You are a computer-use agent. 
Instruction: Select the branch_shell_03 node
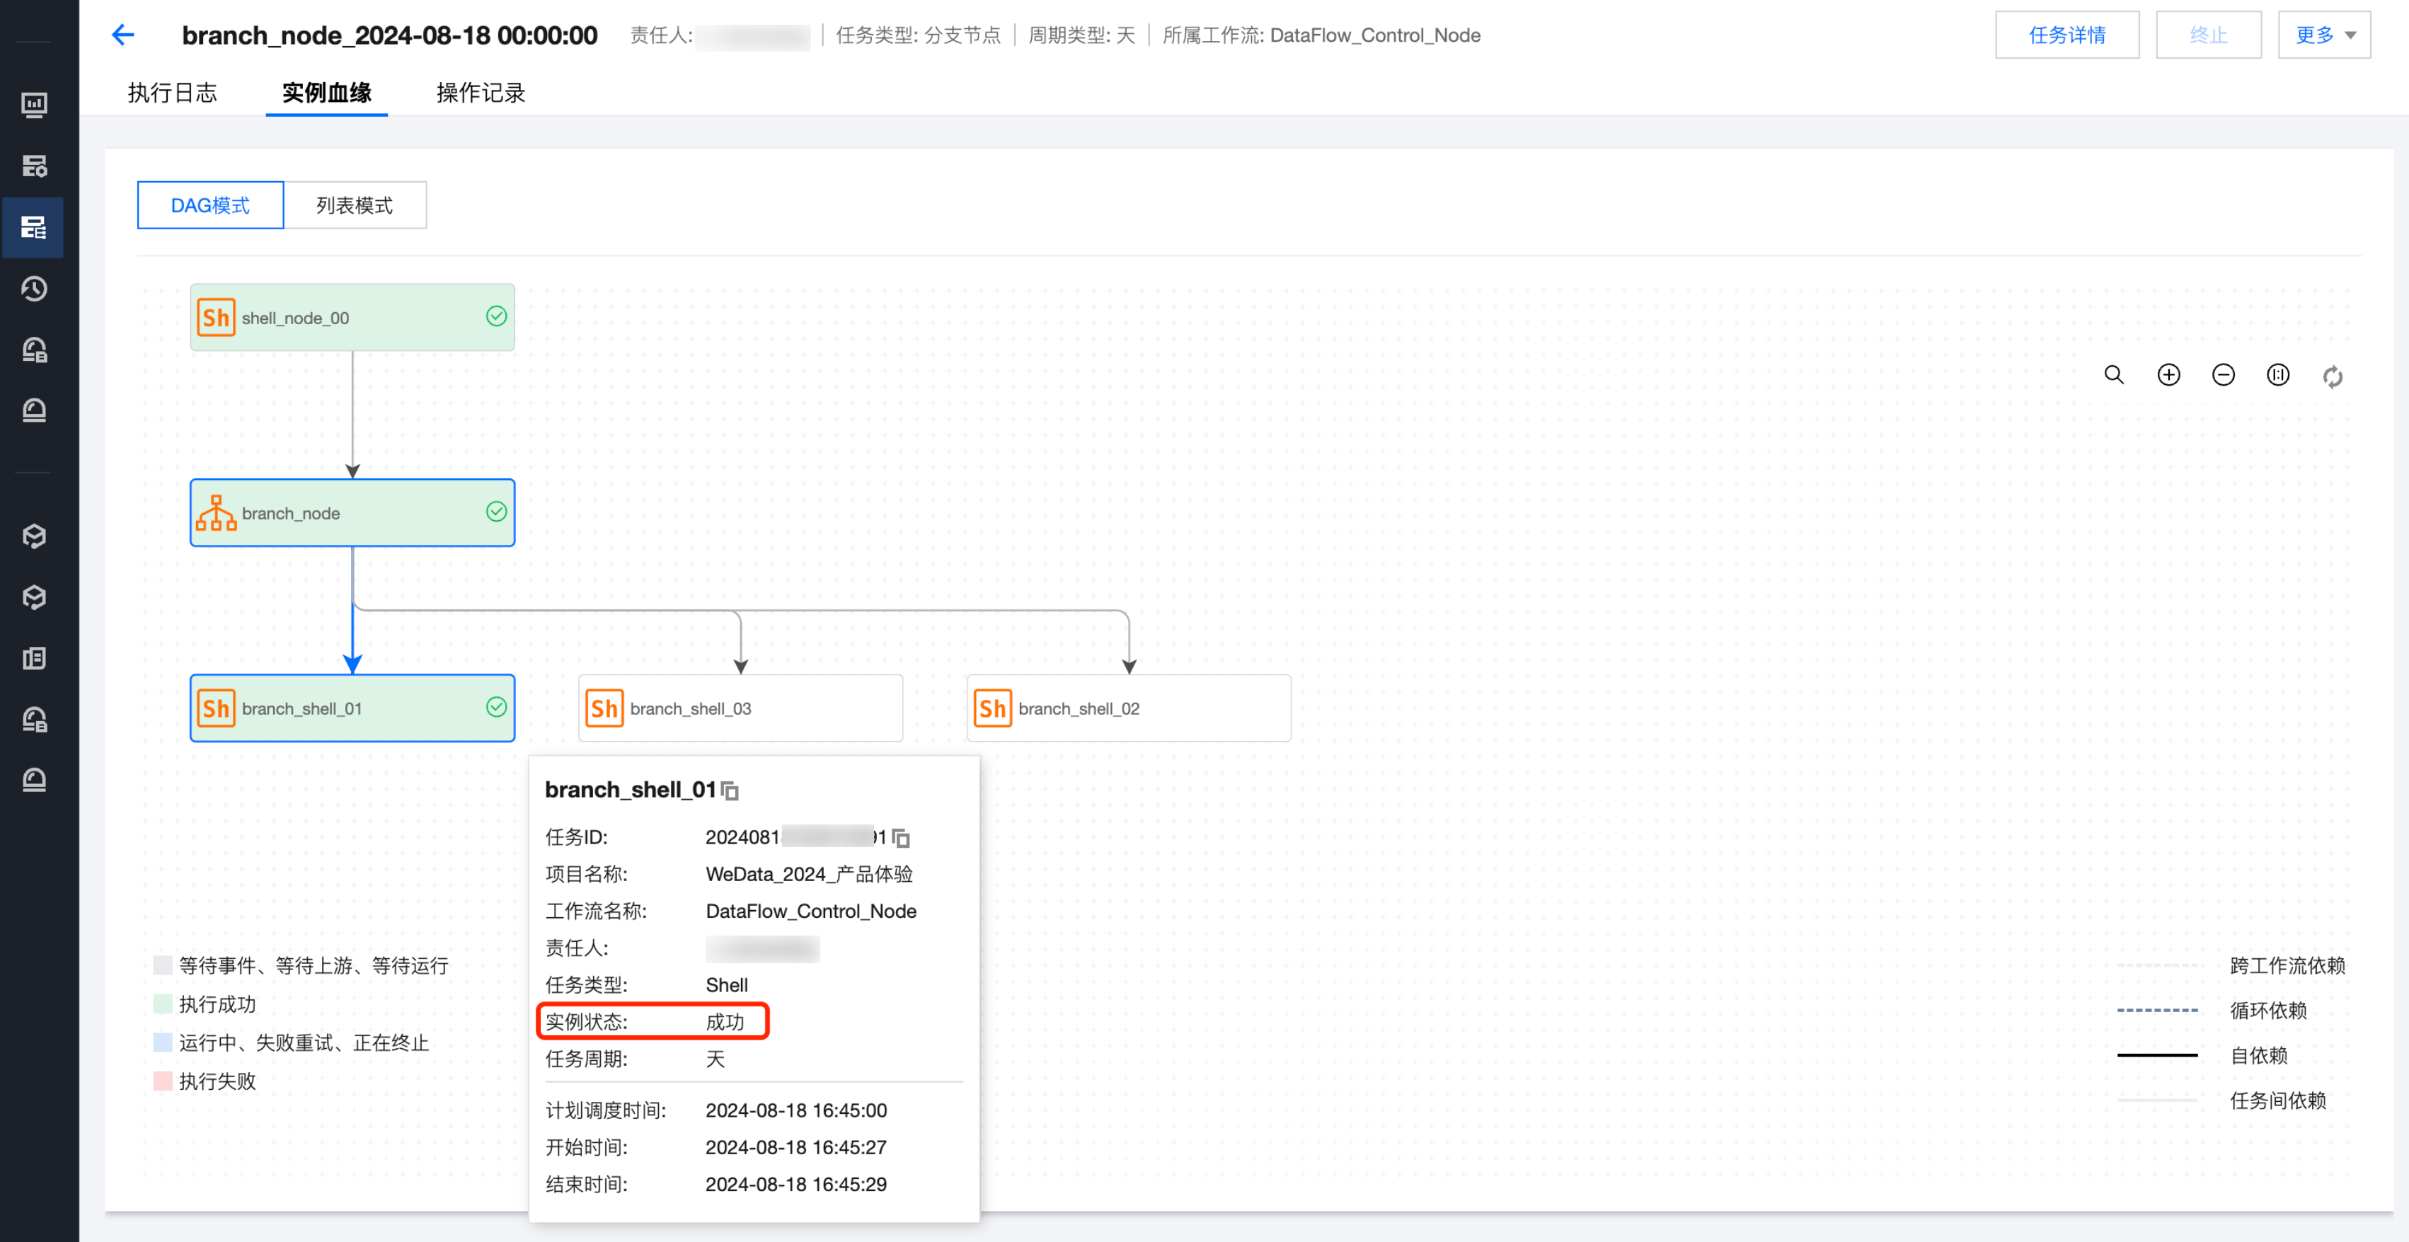click(x=740, y=708)
